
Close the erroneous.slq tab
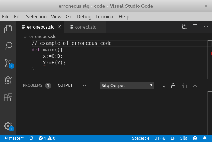click(x=59, y=27)
